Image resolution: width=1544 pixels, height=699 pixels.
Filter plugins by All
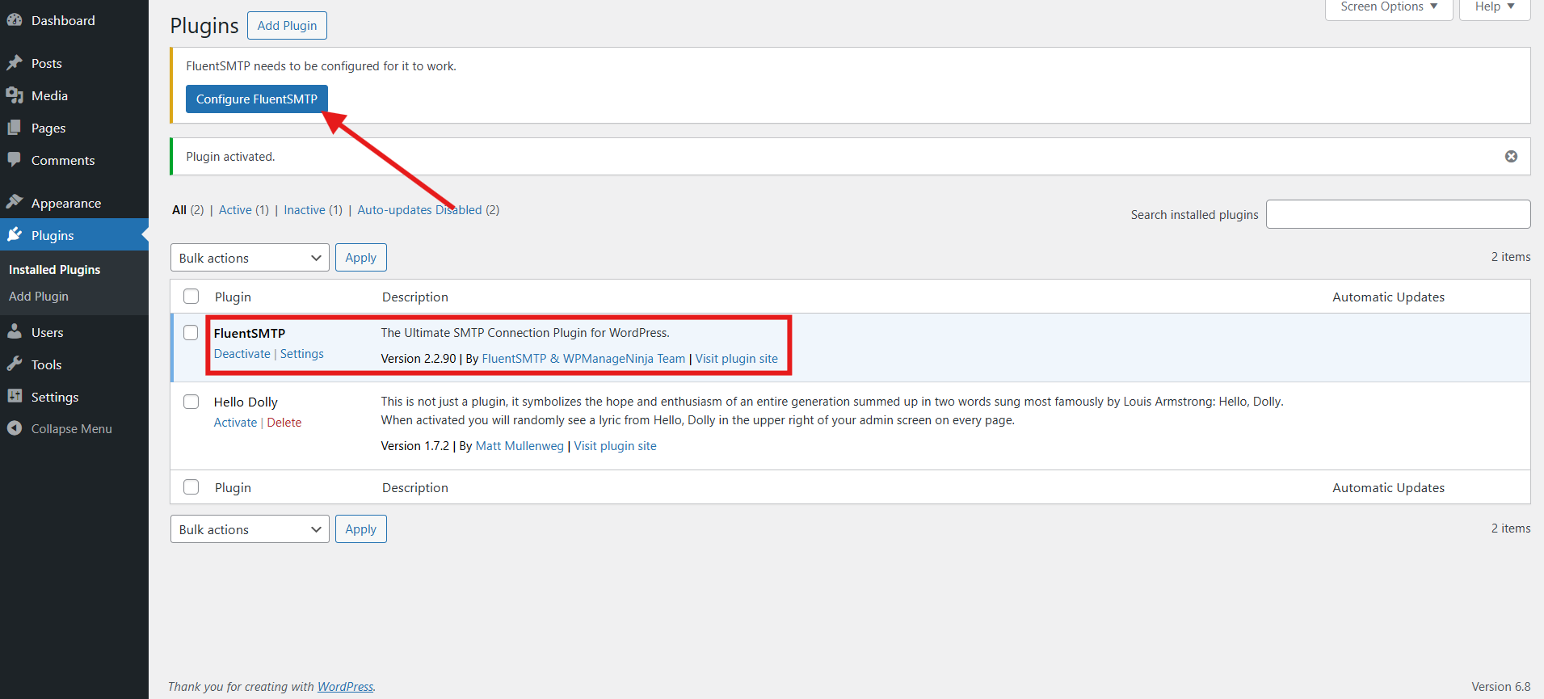179,210
